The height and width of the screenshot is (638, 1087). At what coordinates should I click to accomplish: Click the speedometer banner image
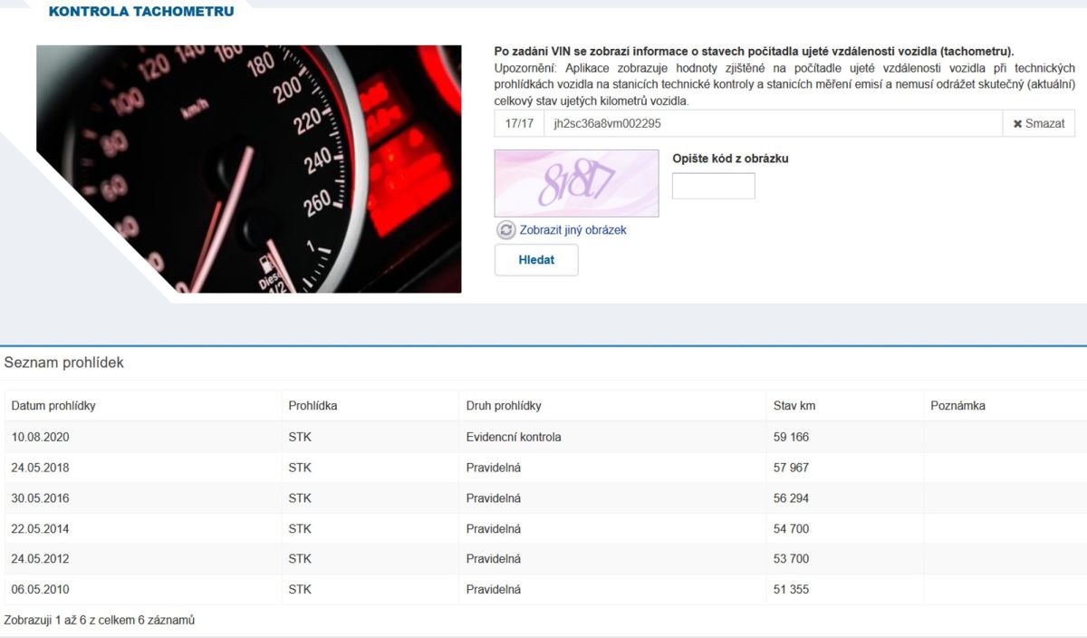(x=249, y=169)
